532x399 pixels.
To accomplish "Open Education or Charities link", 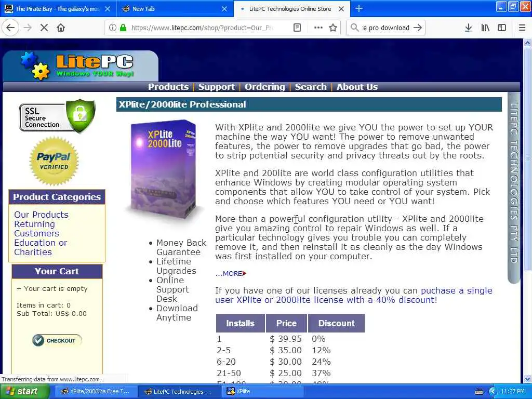I will 41,247.
